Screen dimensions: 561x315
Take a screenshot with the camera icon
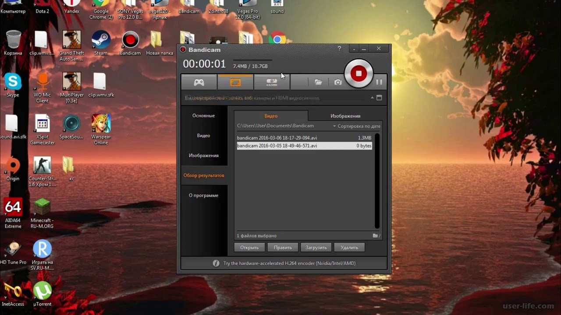(x=338, y=82)
